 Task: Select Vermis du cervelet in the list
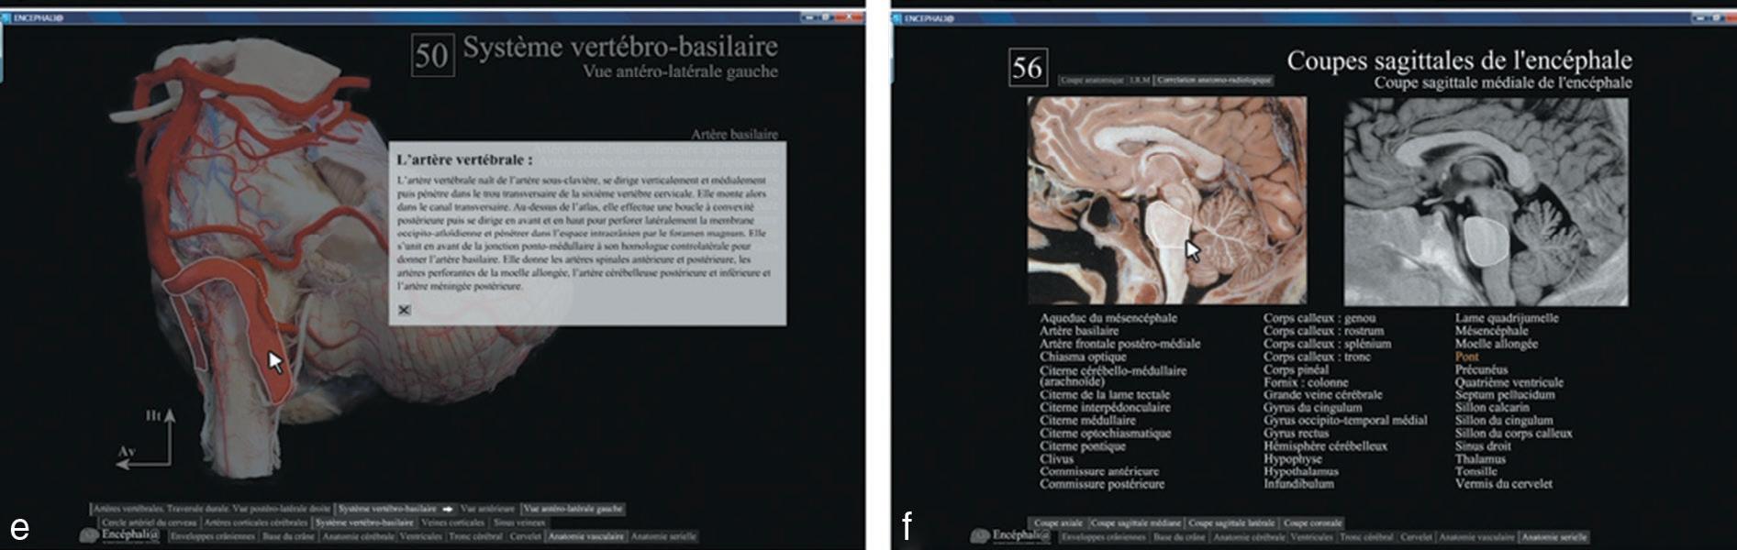[1504, 484]
